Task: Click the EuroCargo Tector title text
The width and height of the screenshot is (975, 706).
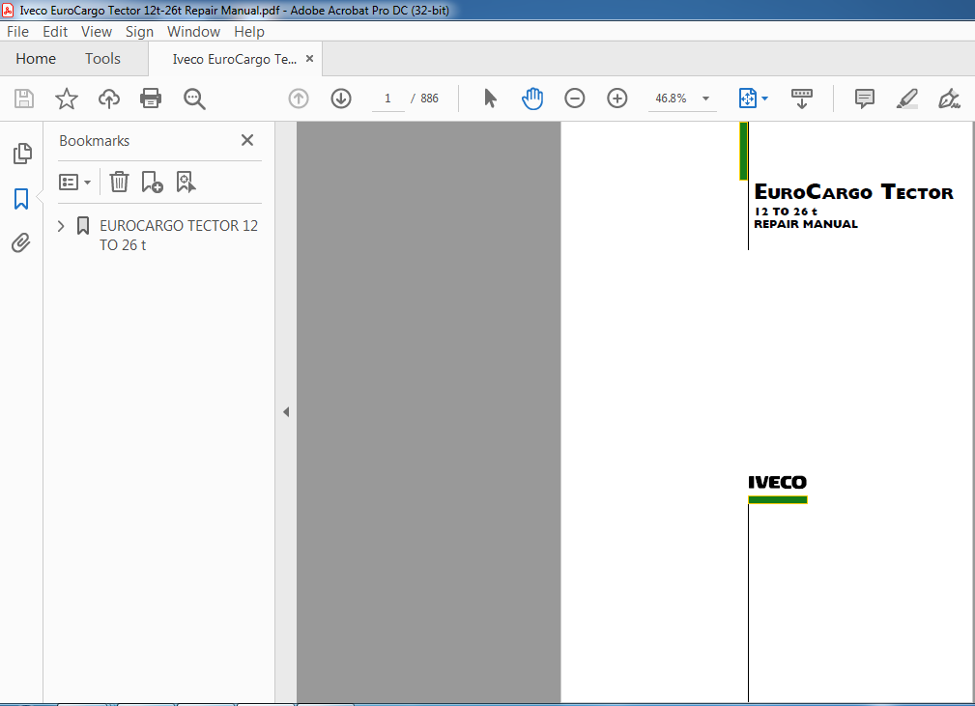Action: pos(854,192)
